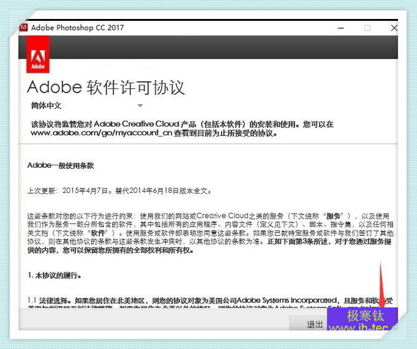Click the window title Adobe Photoshop CC 2017
The width and height of the screenshot is (417, 349).
coord(77,28)
